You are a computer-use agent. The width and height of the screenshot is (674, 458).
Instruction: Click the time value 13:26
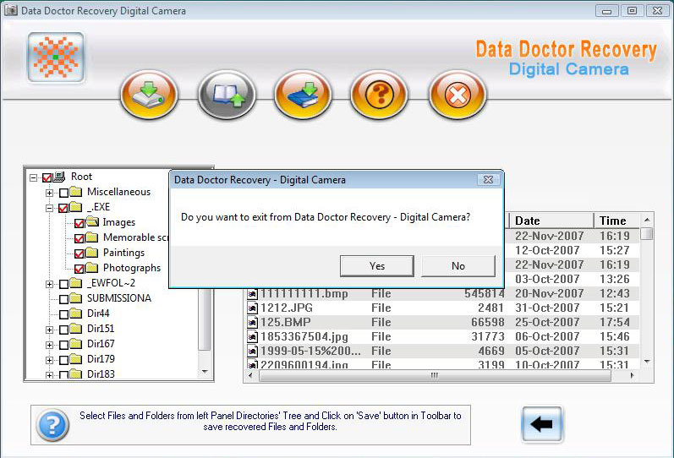click(615, 279)
